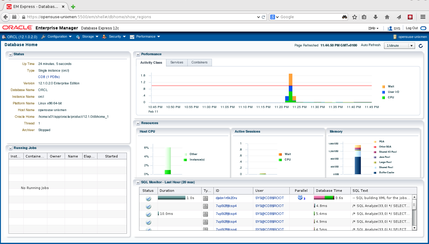Click the ORCL (12.1.0.2.0) database label
429x244 pixels.
click(22, 37)
